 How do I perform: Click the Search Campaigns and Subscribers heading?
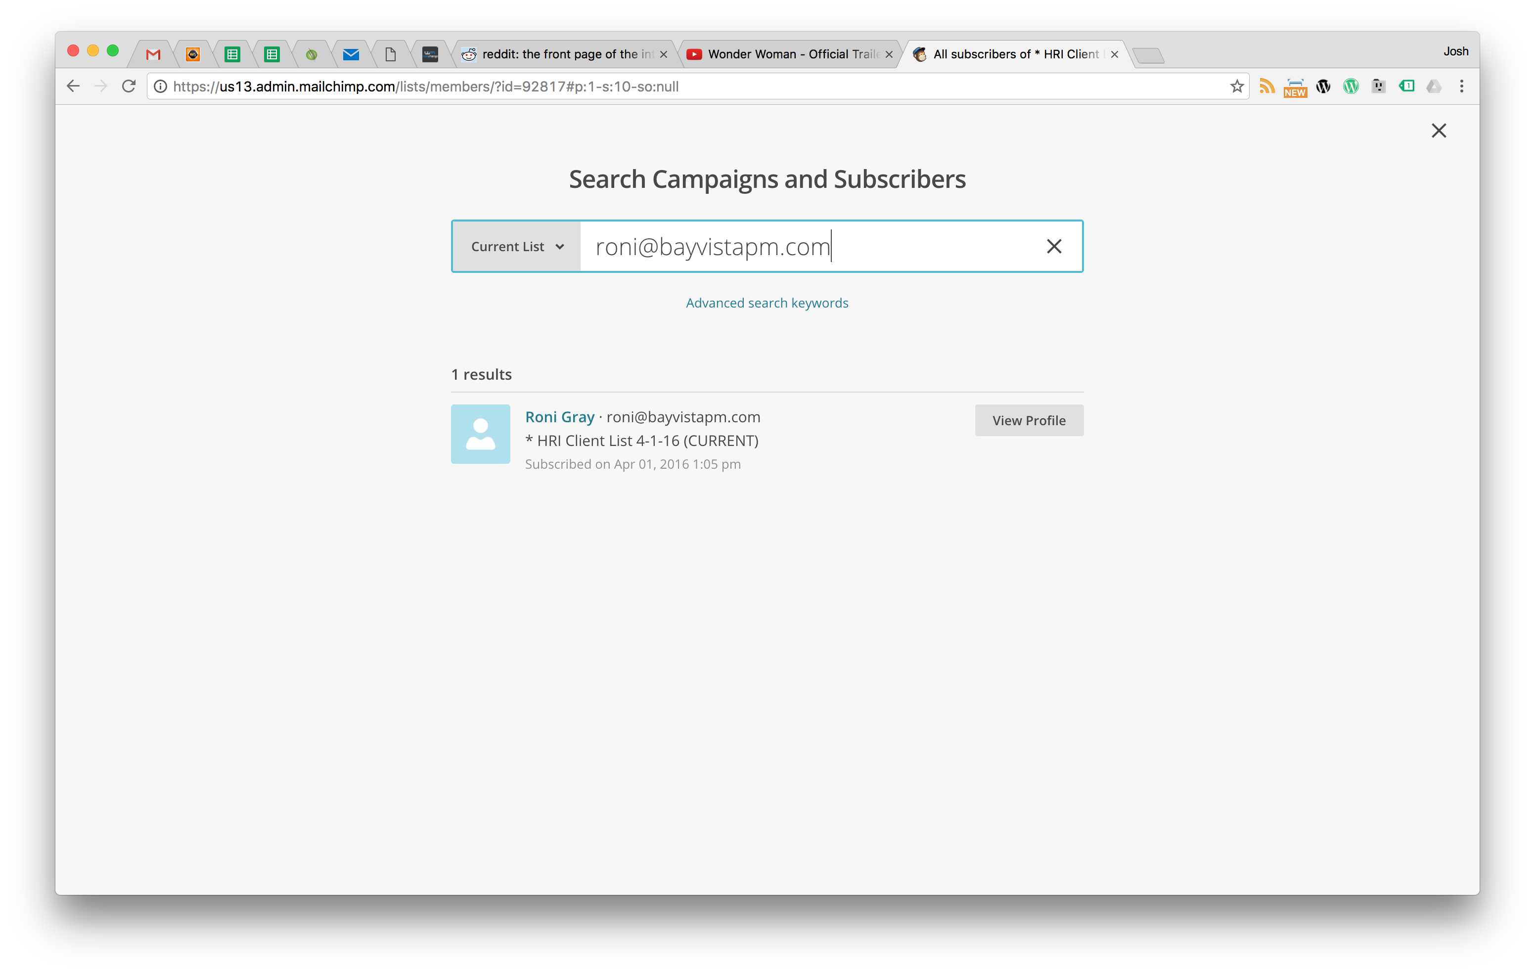click(x=767, y=180)
